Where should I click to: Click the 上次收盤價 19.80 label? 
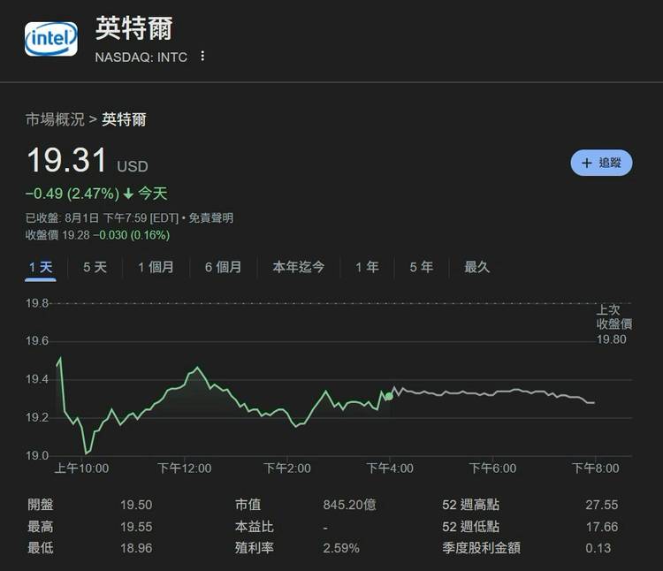tap(613, 324)
